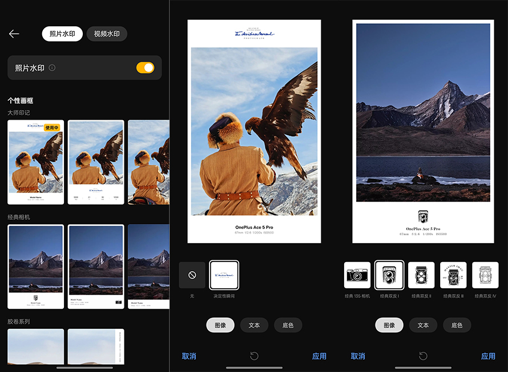The height and width of the screenshot is (372, 508).
Task: Select second 经典相机 mountain frame thumbnail
Action: (96, 267)
